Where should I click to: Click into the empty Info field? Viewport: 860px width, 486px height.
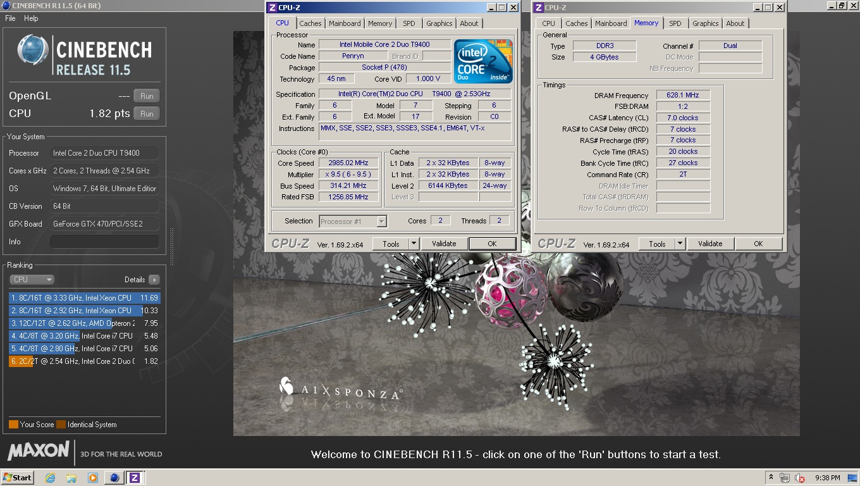[104, 242]
